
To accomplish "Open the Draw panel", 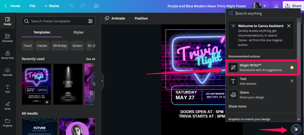I will click(x=7, y=106).
